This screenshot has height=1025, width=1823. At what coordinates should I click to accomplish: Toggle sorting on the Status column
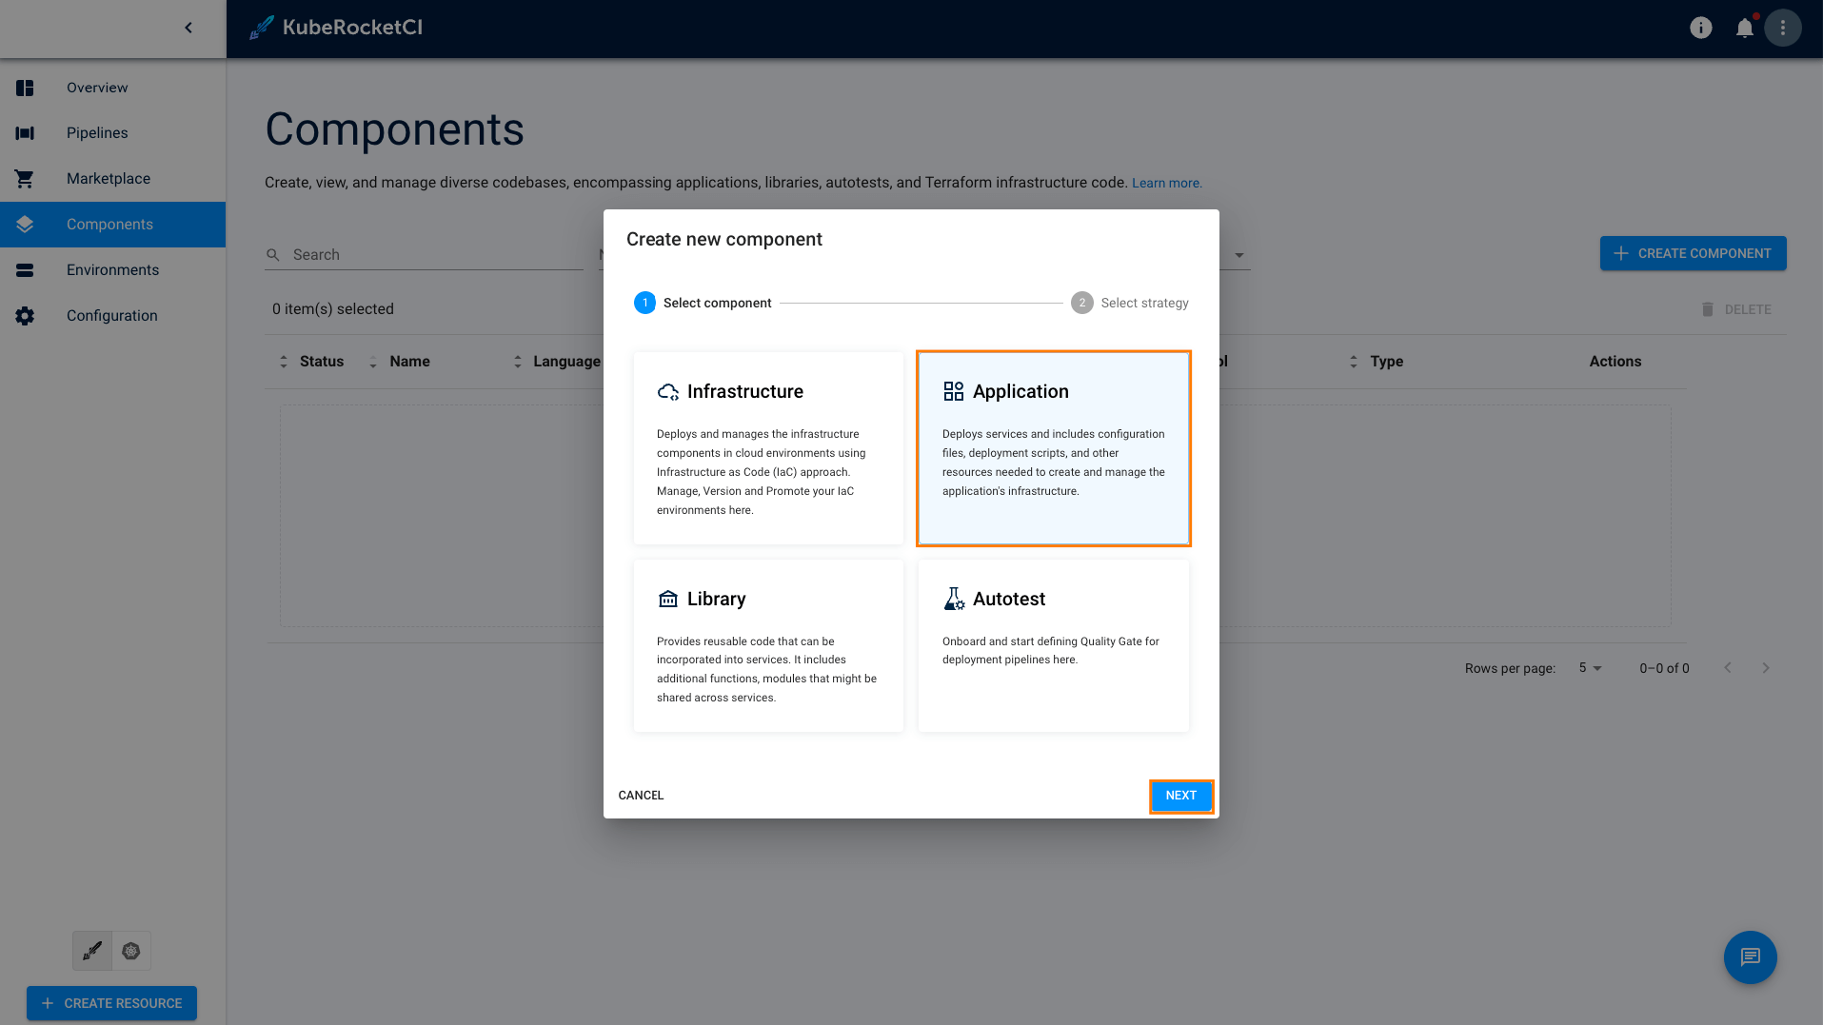click(283, 362)
